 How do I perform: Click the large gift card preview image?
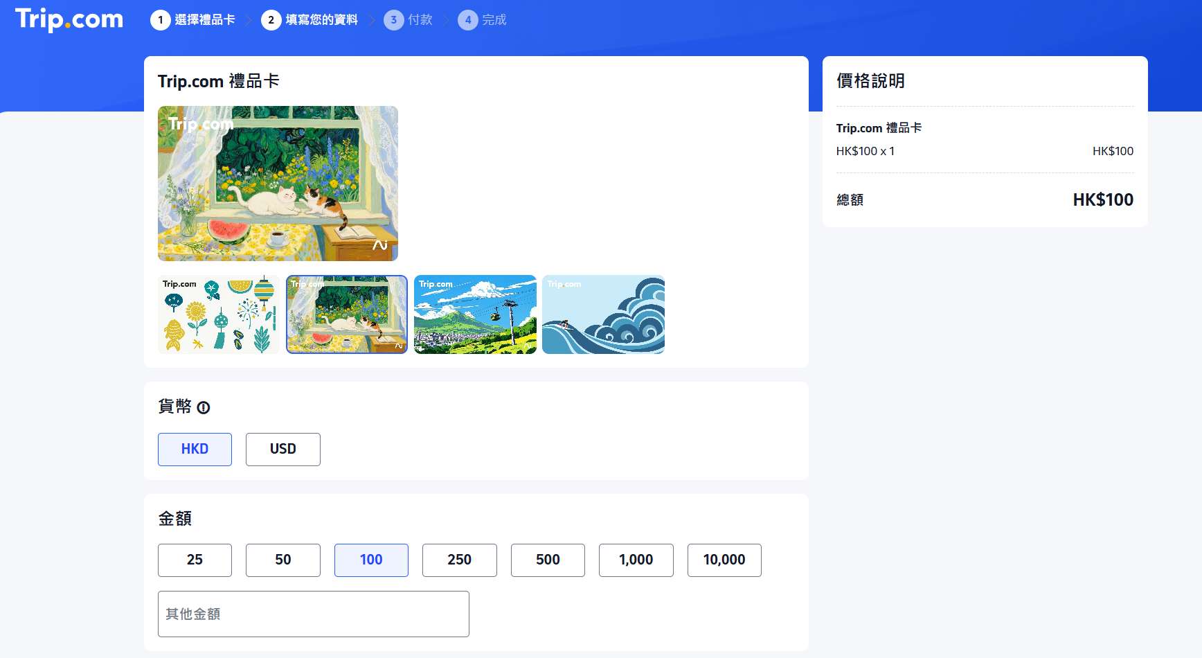[x=277, y=183]
